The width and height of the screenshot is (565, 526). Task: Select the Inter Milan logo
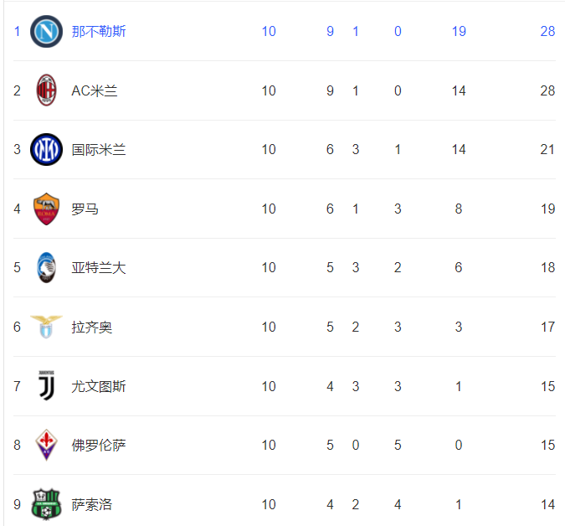pyautogui.click(x=47, y=149)
